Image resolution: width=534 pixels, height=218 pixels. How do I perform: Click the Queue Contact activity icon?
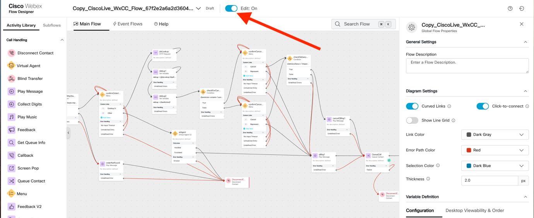pyautogui.click(x=11, y=181)
